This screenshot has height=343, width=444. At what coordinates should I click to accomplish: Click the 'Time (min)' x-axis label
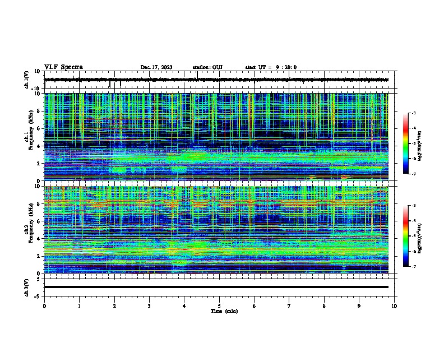click(224, 311)
